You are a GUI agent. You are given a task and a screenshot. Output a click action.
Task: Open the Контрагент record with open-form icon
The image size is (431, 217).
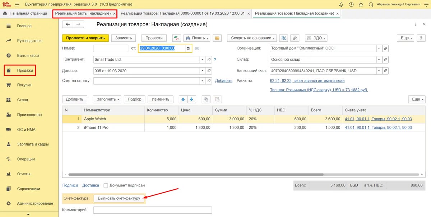209,60
